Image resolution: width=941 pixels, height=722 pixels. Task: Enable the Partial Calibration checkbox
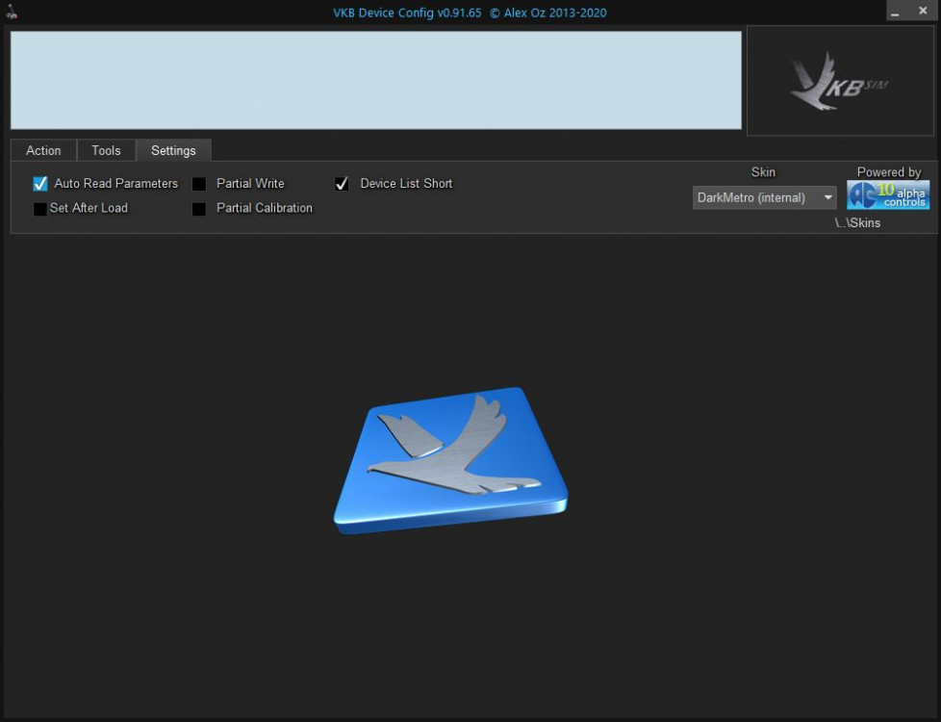199,209
